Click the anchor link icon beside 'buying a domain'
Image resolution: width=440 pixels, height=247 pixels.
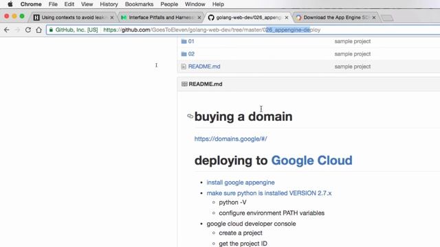click(190, 116)
